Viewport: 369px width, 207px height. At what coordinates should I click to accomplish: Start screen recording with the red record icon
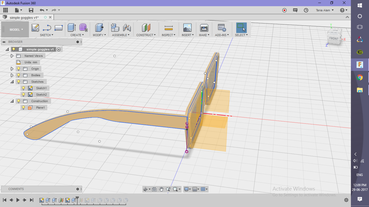284,10
